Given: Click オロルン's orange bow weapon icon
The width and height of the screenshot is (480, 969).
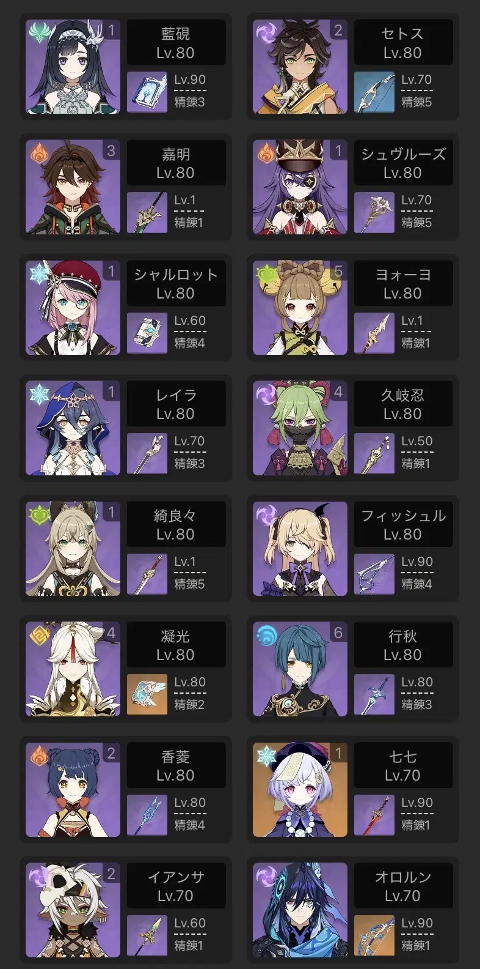Looking at the screenshot, I should click(x=374, y=935).
